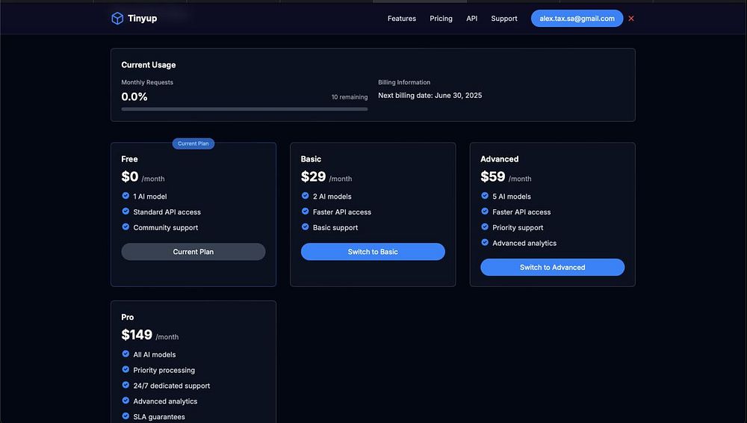Click the alex.tax.sa@gmail.com account button
The image size is (747, 423).
(x=577, y=18)
